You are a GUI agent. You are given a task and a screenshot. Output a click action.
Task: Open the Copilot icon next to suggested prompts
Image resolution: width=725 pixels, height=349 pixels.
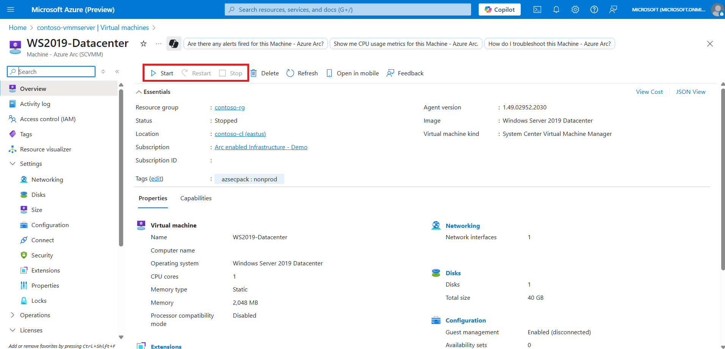(x=174, y=44)
